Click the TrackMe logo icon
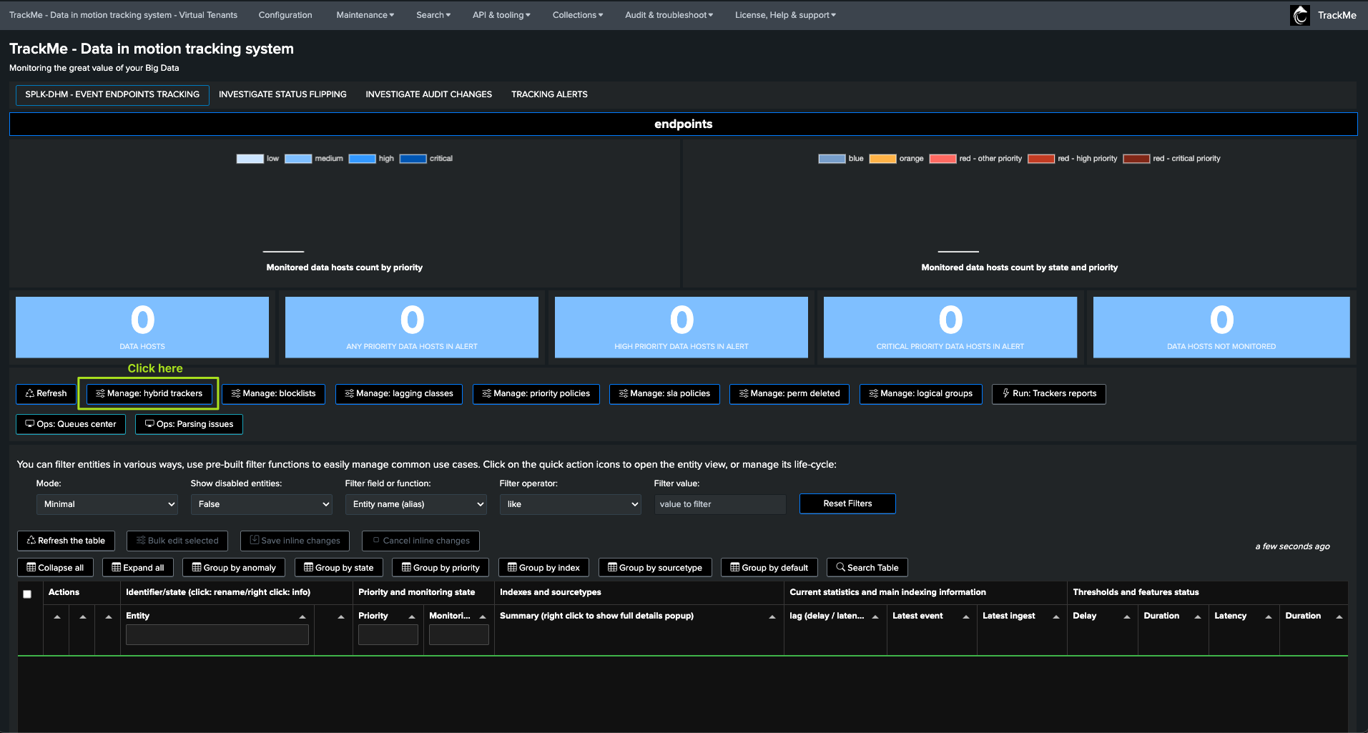 [1299, 15]
